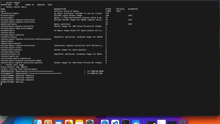
Task: Click the NAME column header
Action: (x=3, y=9)
